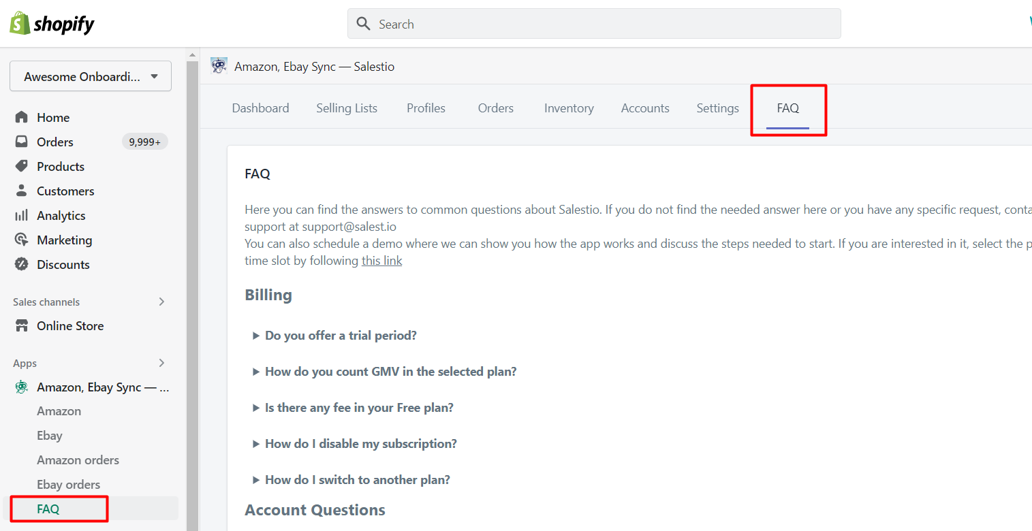Go to the Products page
1032x531 pixels.
pos(60,167)
